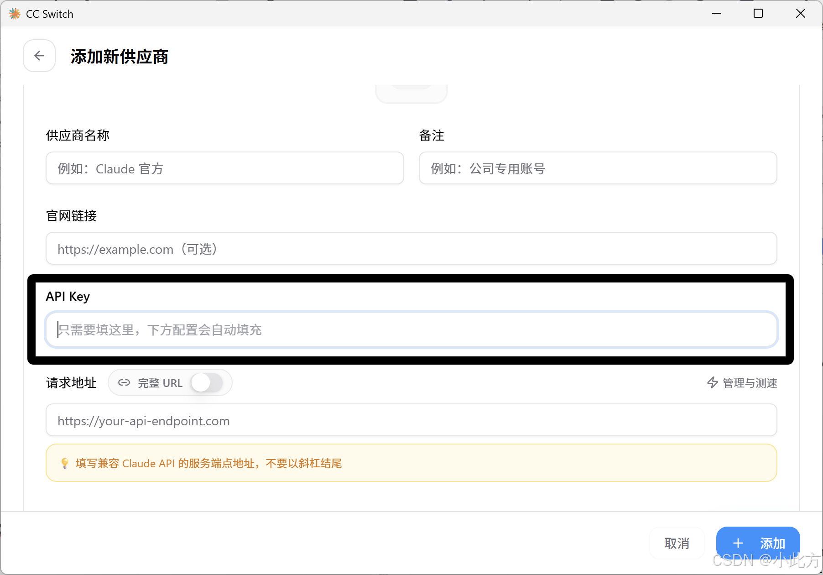Viewport: 823px width, 575px height.
Task: Click the lightbulb tip icon
Action: 65,463
